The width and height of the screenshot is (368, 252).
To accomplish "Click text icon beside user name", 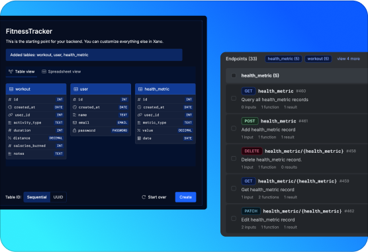I will (x=74, y=115).
